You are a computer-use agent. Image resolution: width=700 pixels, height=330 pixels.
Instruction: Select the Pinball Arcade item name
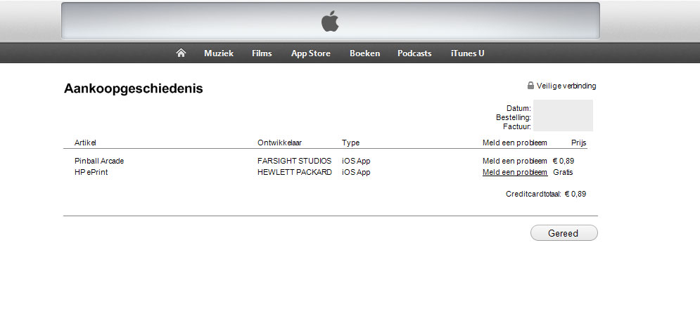coord(99,161)
